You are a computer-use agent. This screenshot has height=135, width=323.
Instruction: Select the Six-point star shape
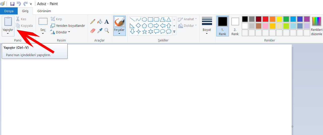[151, 32]
